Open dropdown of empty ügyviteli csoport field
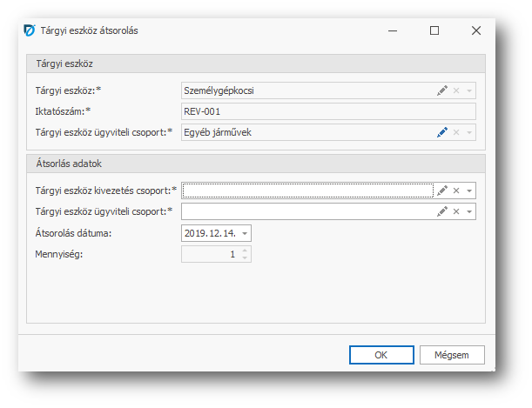 [x=469, y=211]
